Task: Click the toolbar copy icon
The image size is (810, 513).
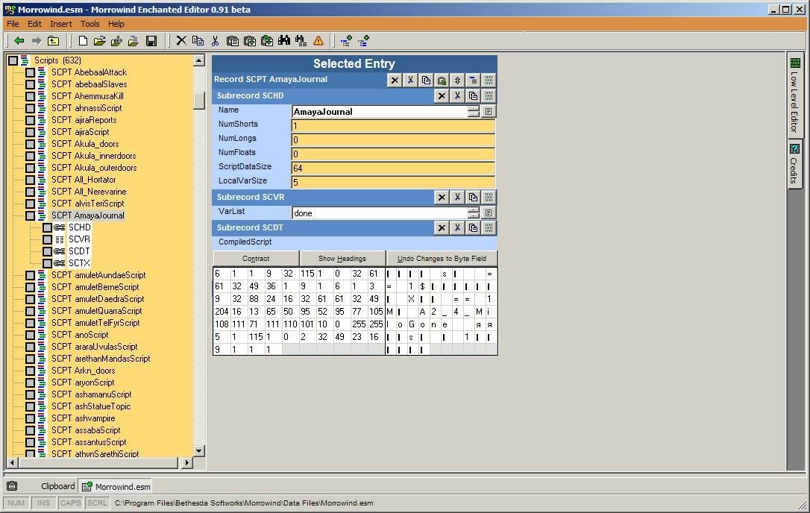Action: 198,41
